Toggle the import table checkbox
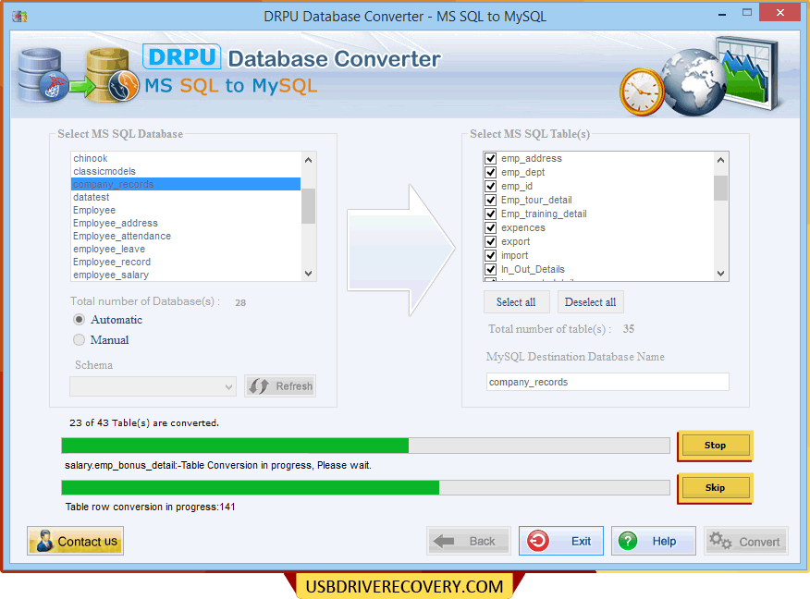Viewport: 810px width, 599px height. [x=491, y=256]
